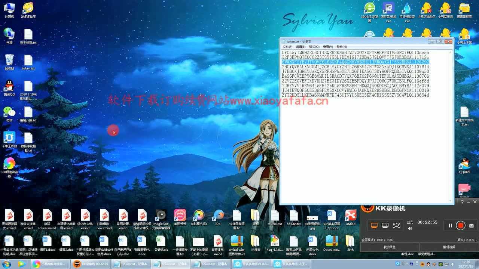479x269 pixels.
Task: Open the QQ游戏 desktop icon
Action: (x=464, y=166)
